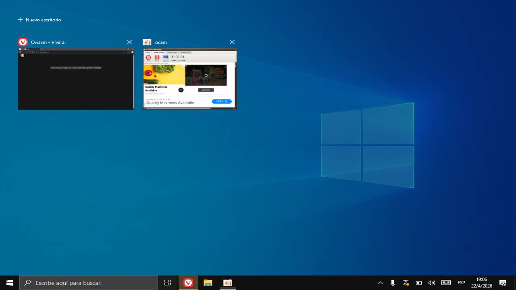Switch to the ocam window thumbnail
Screen dimensions: 516x290
190,79
